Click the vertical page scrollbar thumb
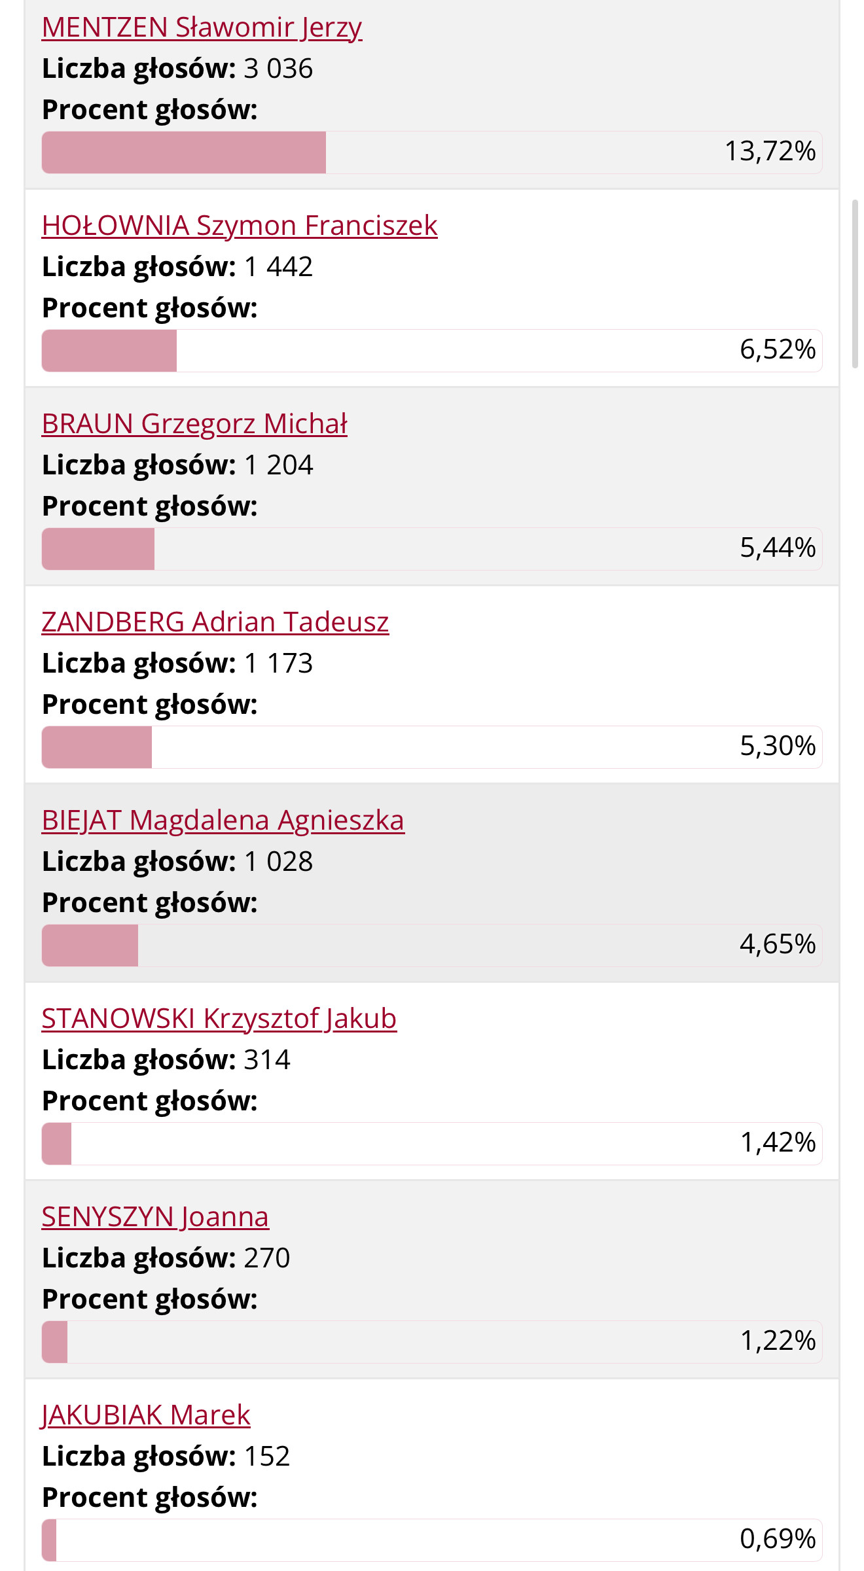 [855, 285]
